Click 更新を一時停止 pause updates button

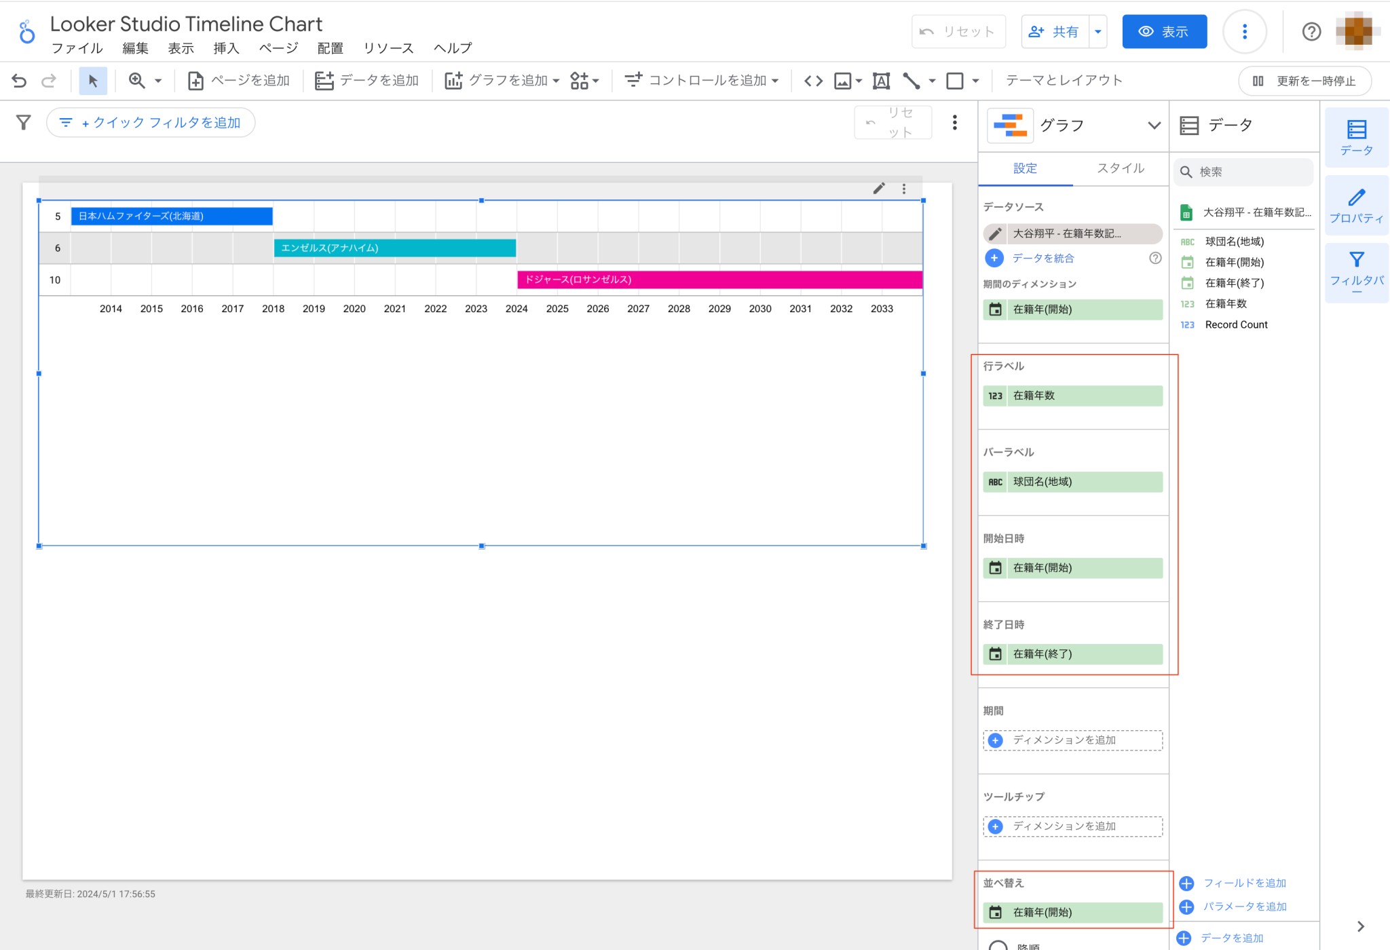point(1304,81)
